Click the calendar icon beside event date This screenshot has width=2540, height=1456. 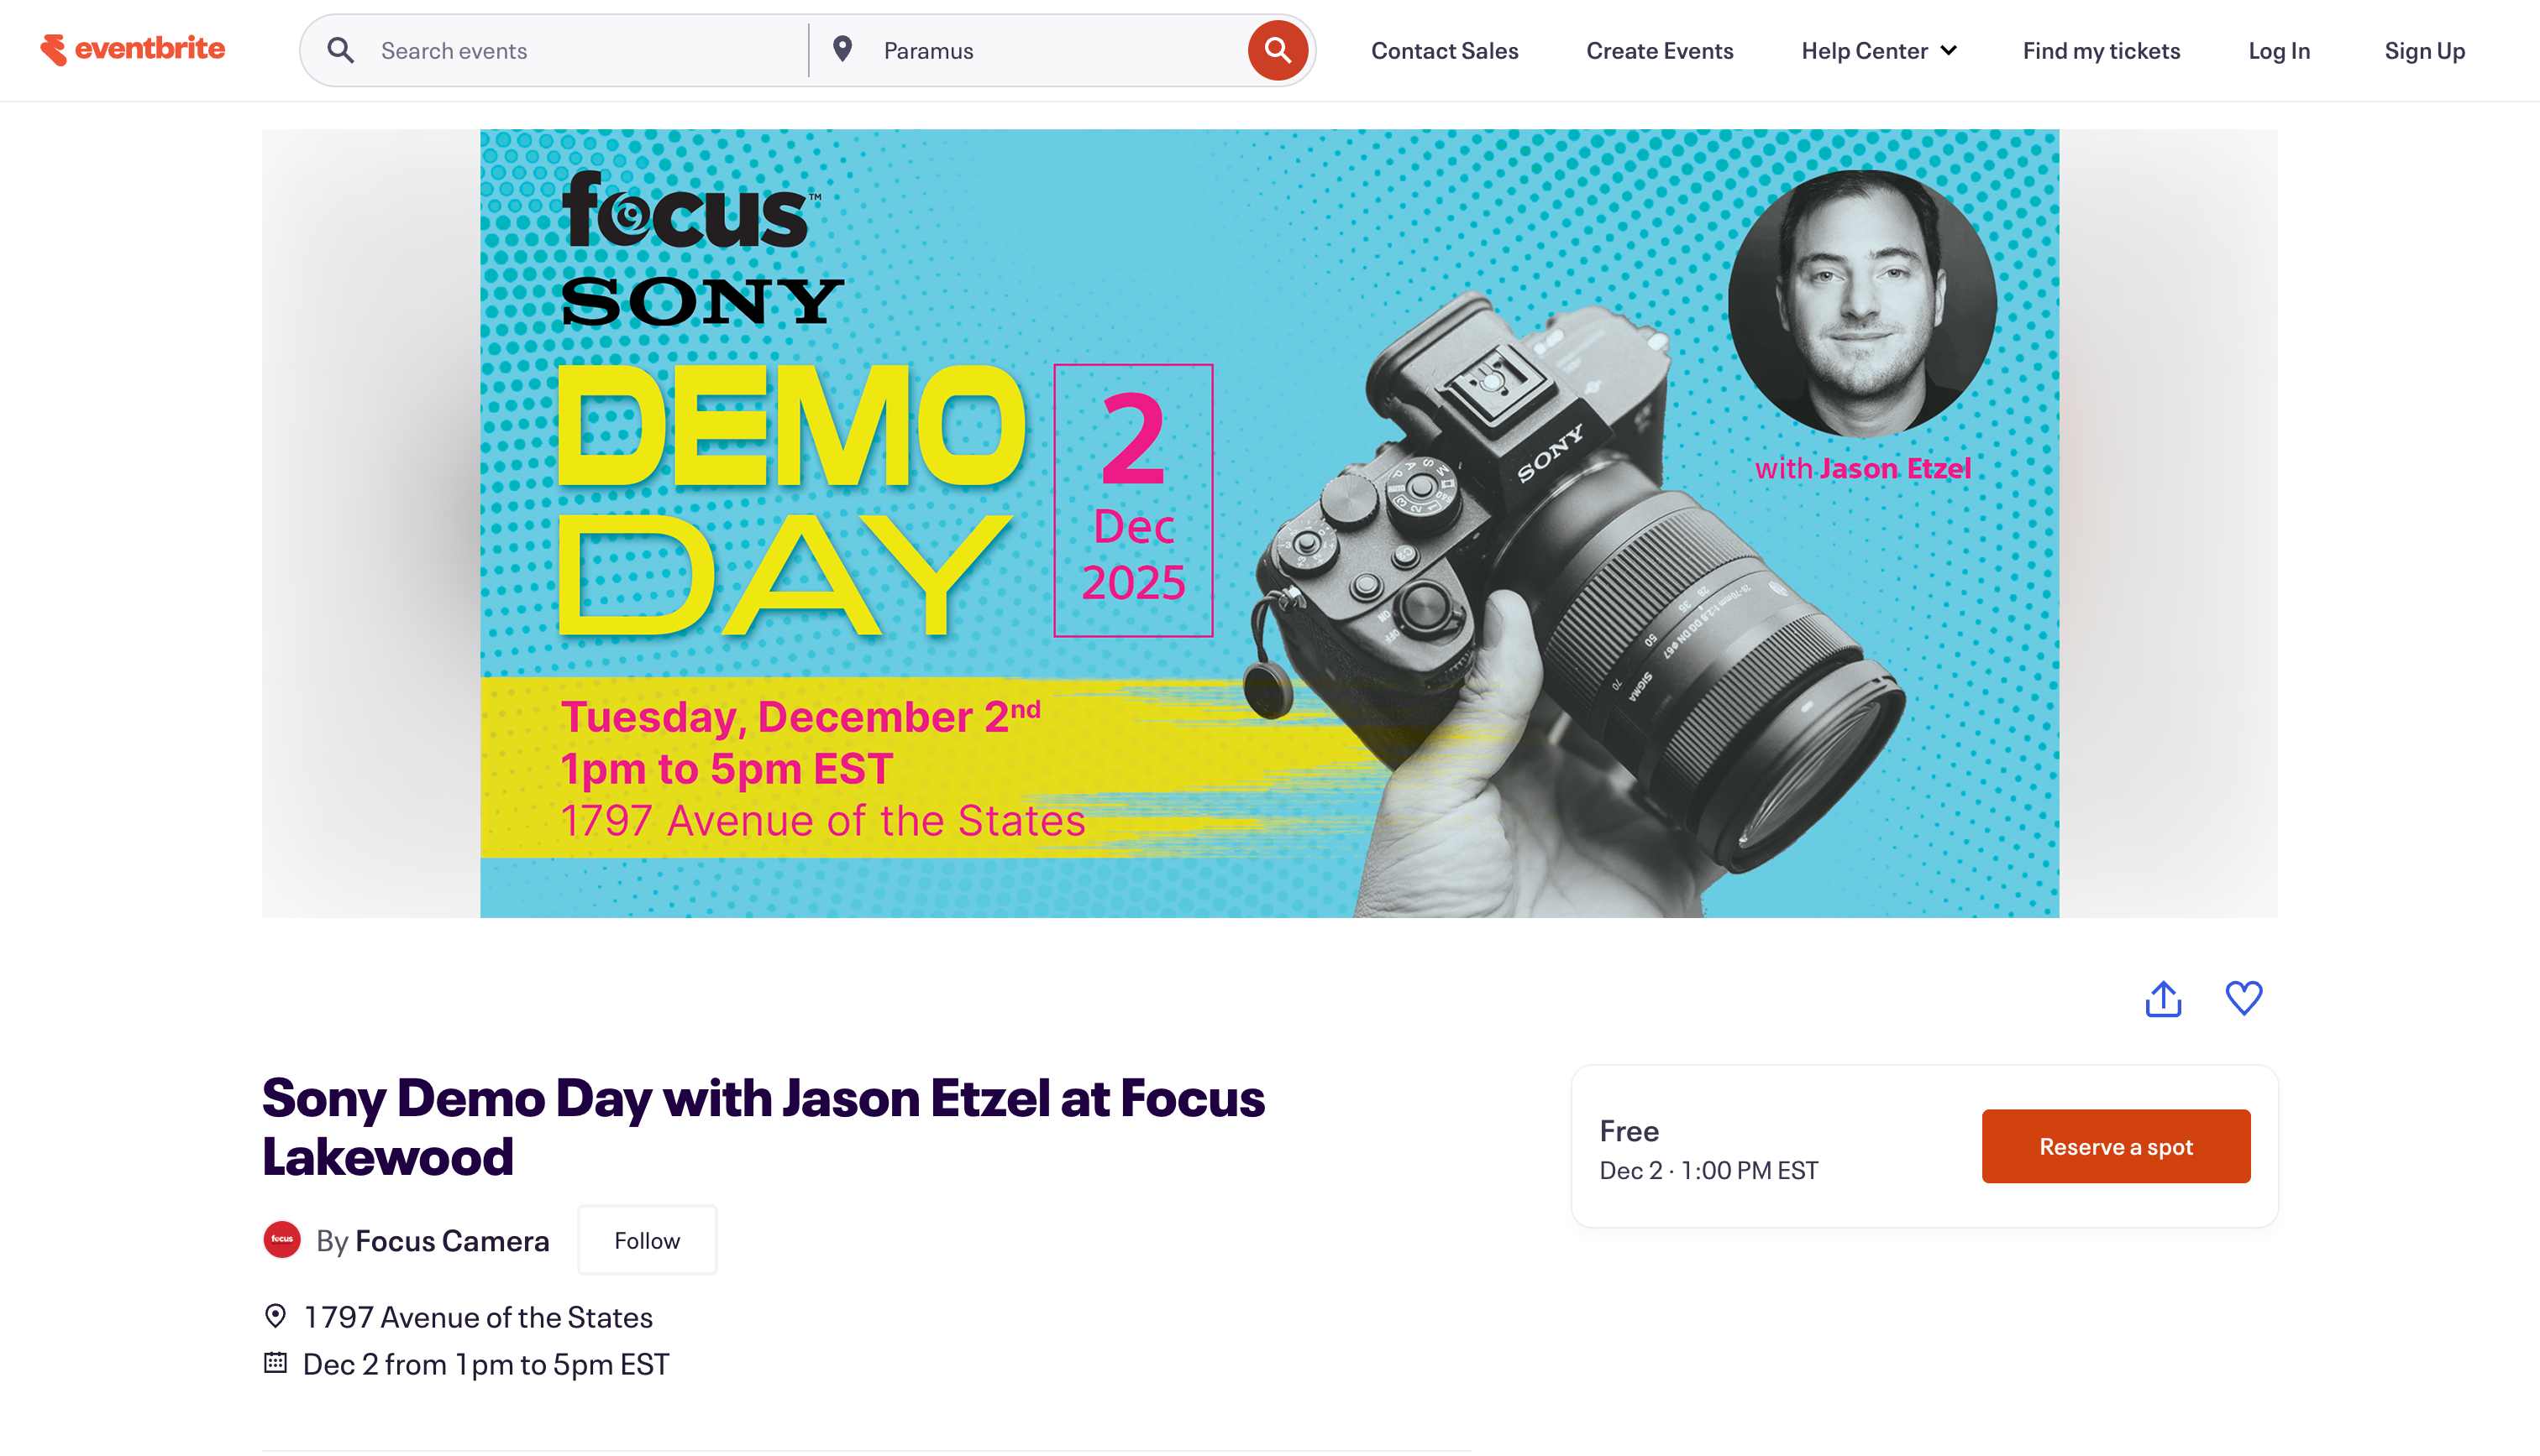(276, 1363)
